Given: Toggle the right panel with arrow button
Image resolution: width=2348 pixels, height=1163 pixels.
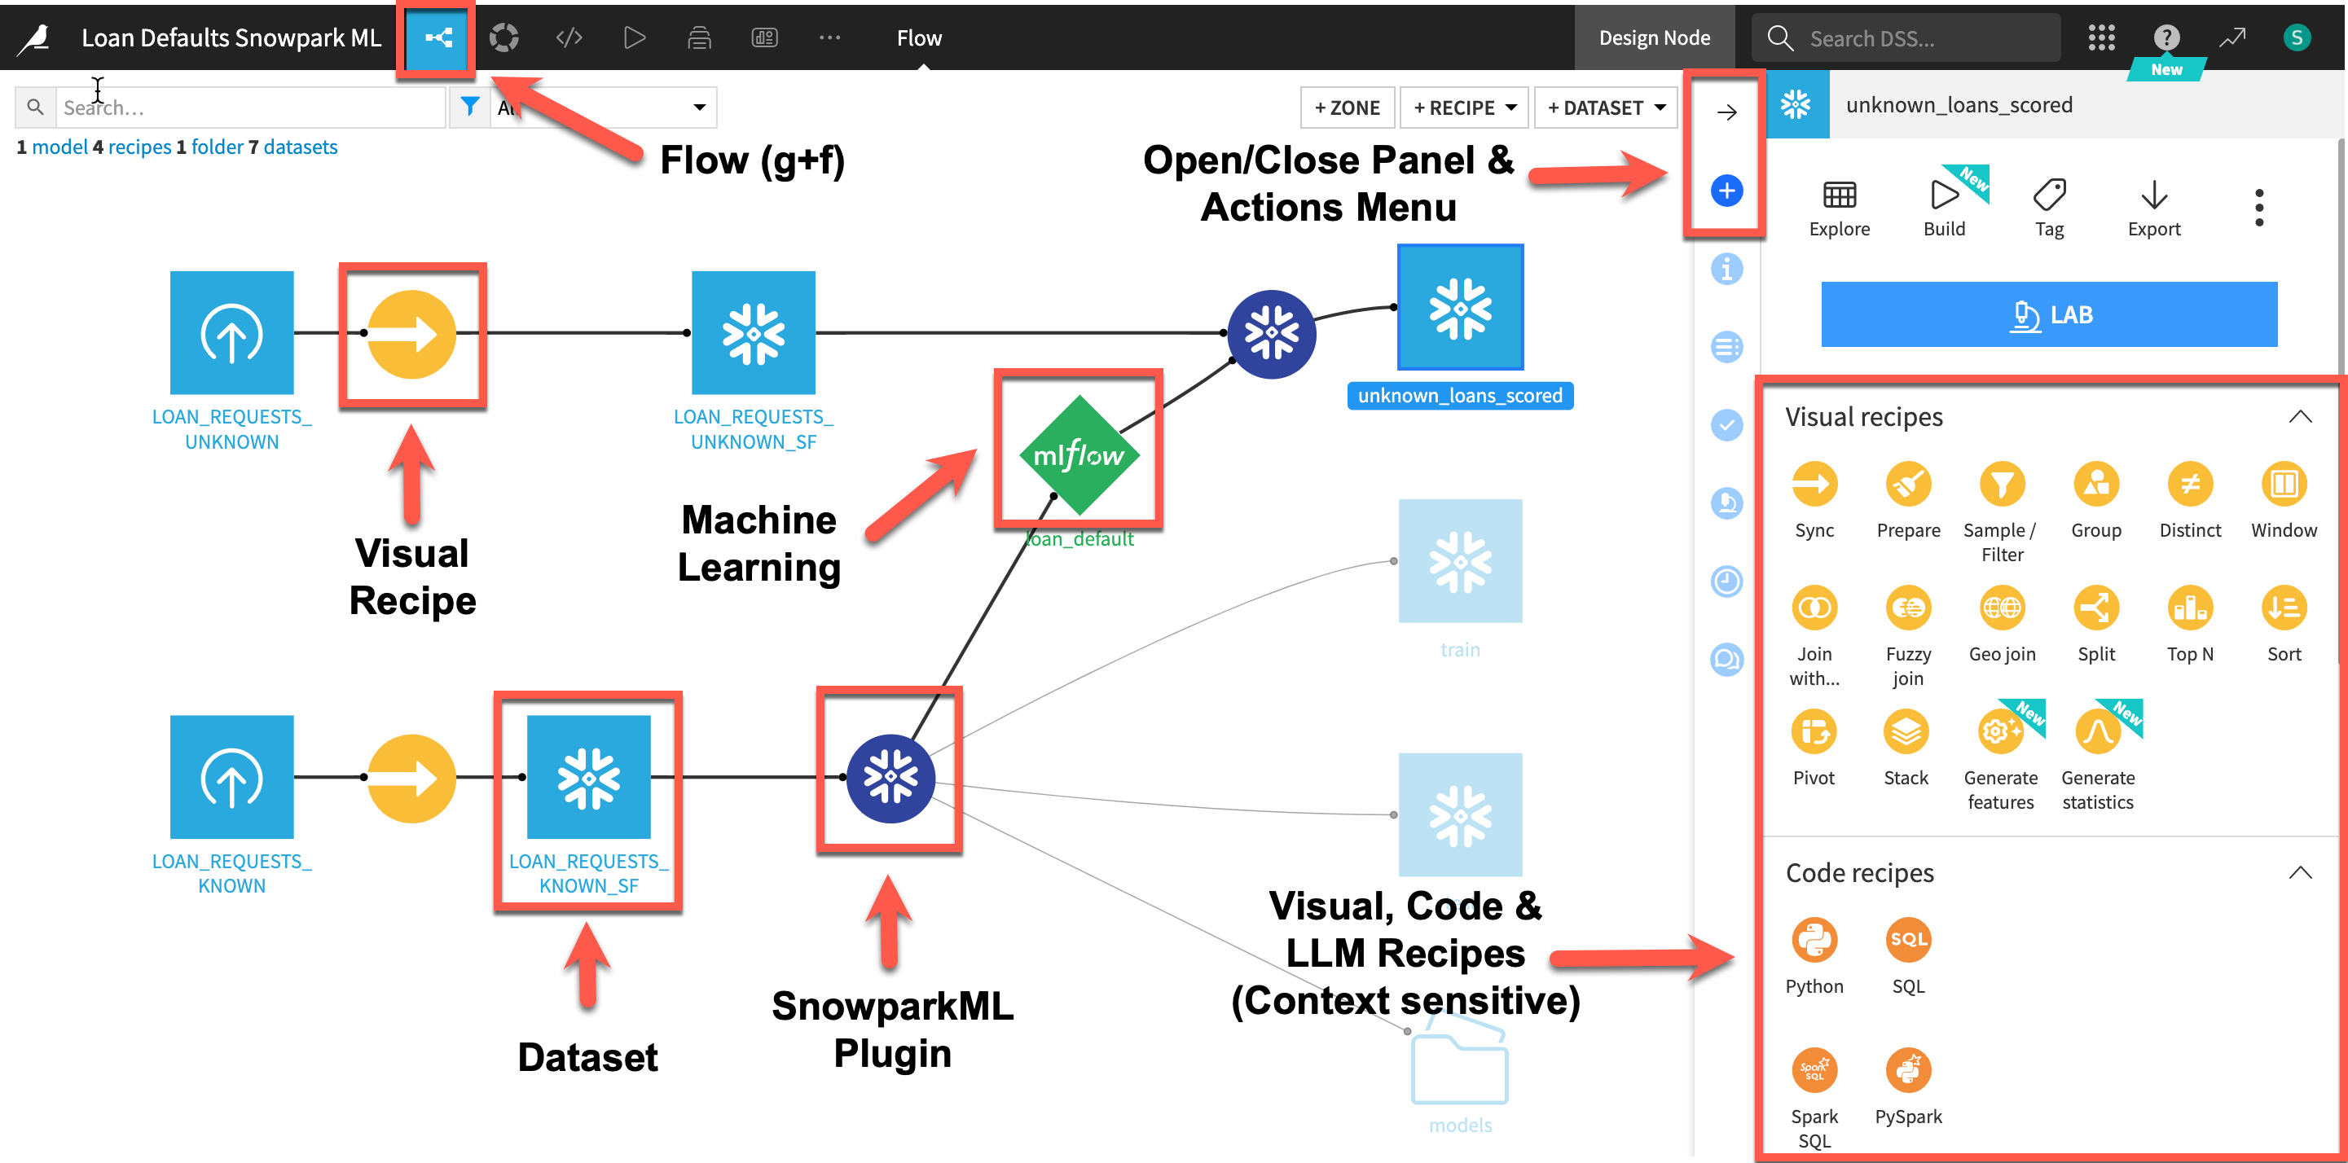Looking at the screenshot, I should click(x=1726, y=113).
